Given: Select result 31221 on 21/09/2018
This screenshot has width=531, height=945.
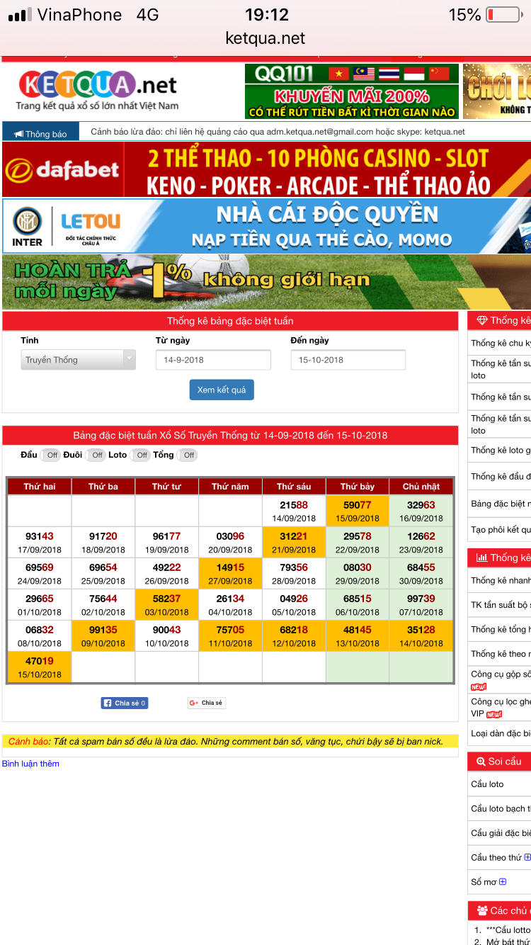Looking at the screenshot, I should pyautogui.click(x=294, y=542).
